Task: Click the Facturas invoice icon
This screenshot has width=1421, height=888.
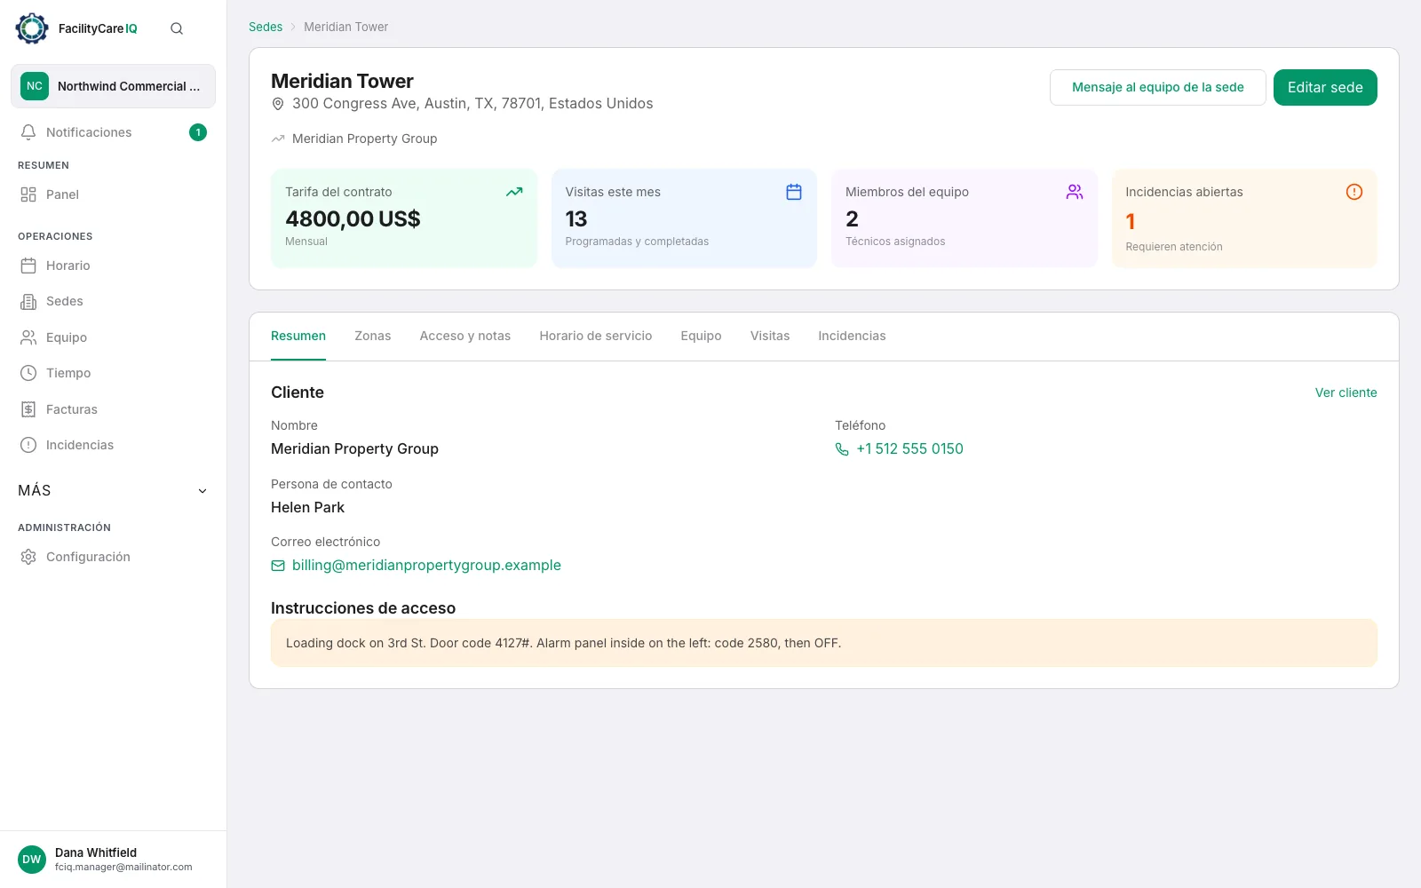Action: coord(28,409)
